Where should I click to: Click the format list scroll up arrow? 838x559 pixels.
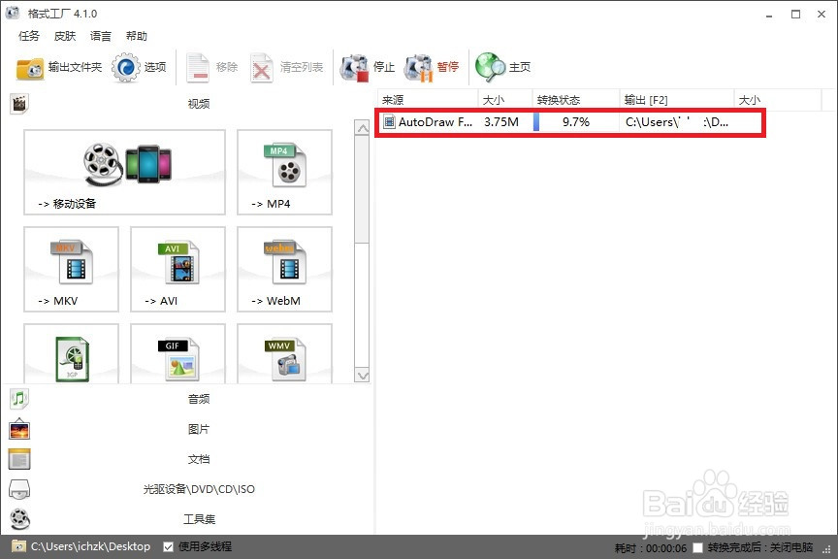(363, 128)
